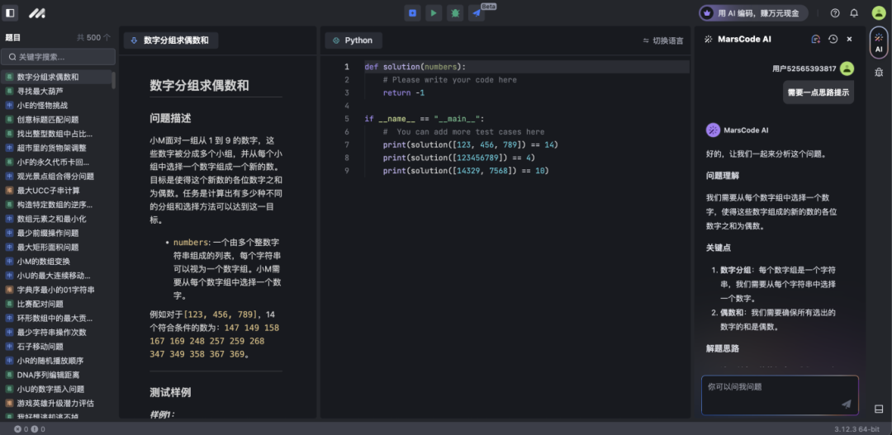This screenshot has width=892, height=435.
Task: Click the 关键字搜索 search field
Action: (x=59, y=57)
